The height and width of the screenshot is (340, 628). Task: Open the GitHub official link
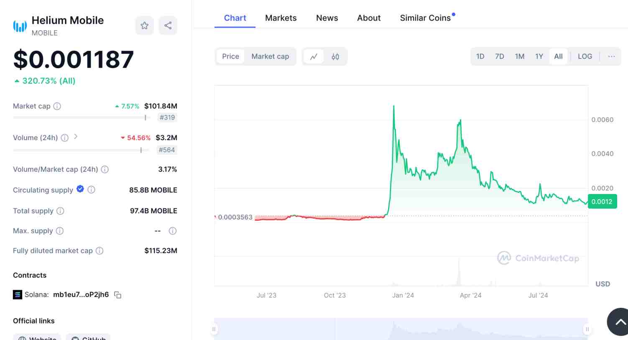click(x=88, y=337)
